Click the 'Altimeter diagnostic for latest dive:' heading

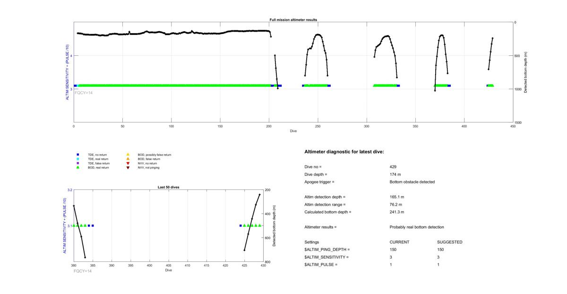[x=344, y=152]
